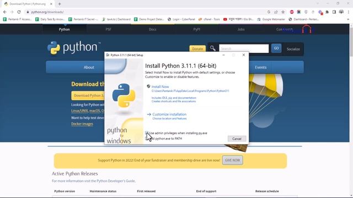Minimize the Chrome browser window

(328, 3)
